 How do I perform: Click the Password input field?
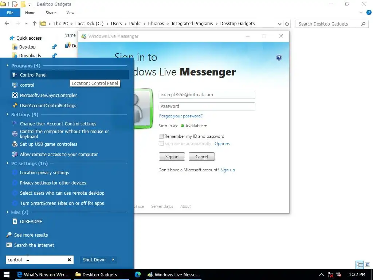(207, 106)
